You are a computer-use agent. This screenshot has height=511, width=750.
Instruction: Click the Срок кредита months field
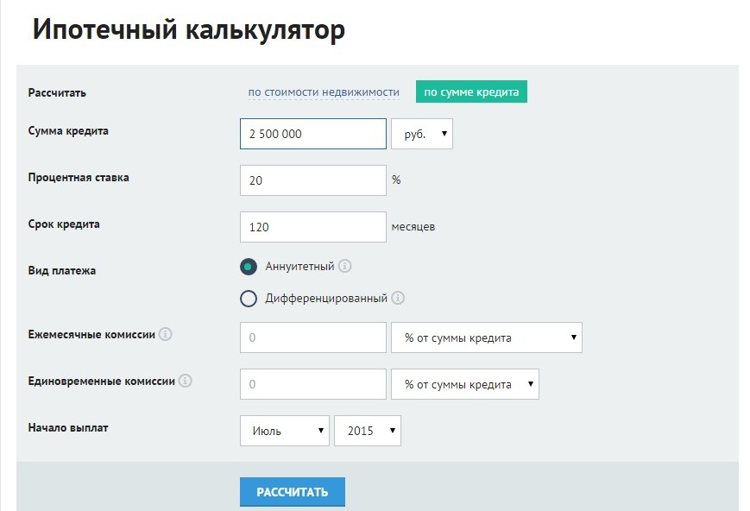click(x=312, y=226)
